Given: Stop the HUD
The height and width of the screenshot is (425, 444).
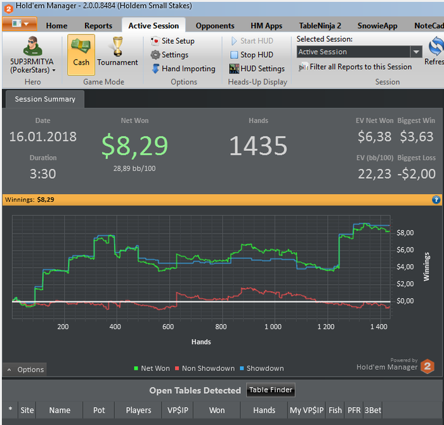Looking at the screenshot, I should coord(251,55).
